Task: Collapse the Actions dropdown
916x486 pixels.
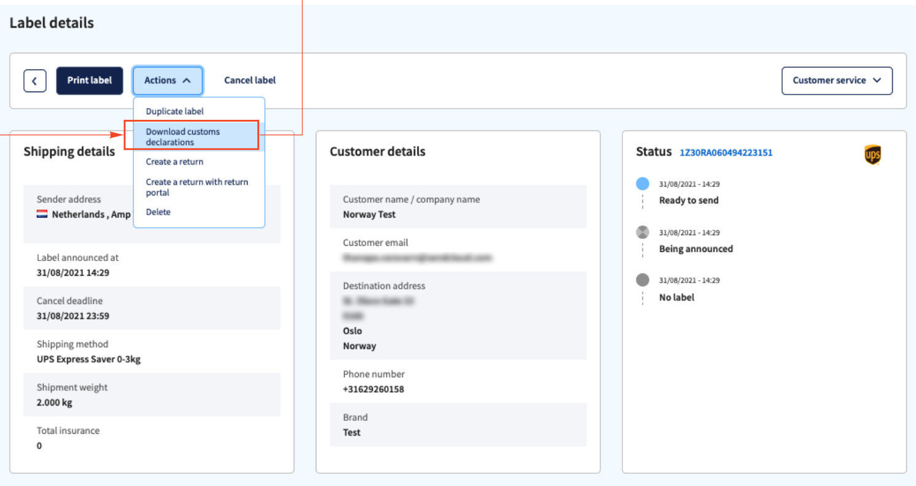Action: [168, 80]
